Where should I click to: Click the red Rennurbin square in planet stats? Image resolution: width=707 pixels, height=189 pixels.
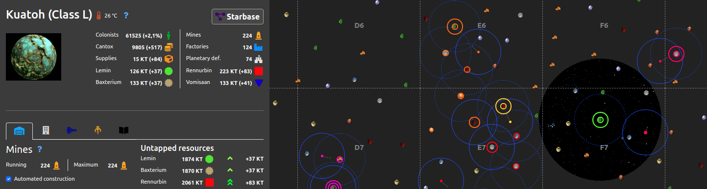259,71
